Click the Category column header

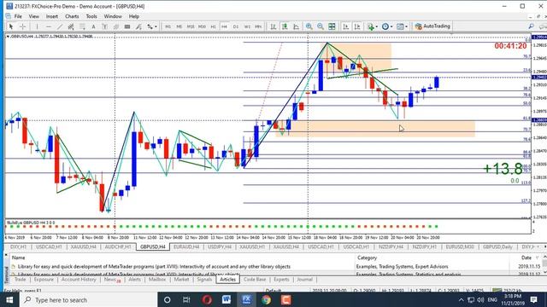[367, 258]
